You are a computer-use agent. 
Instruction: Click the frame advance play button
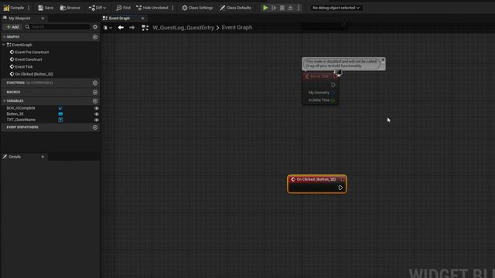pos(274,8)
